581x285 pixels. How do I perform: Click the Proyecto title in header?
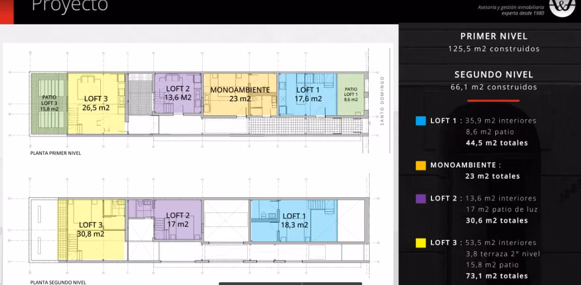70,5
